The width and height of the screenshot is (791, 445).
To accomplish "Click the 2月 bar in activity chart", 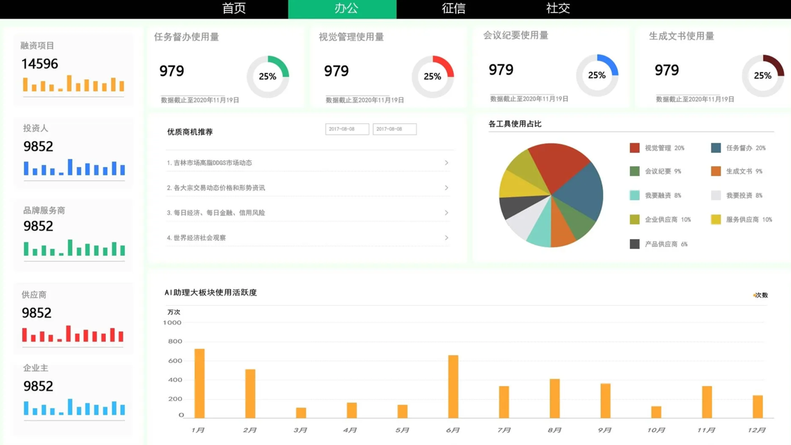I will pyautogui.click(x=250, y=394).
